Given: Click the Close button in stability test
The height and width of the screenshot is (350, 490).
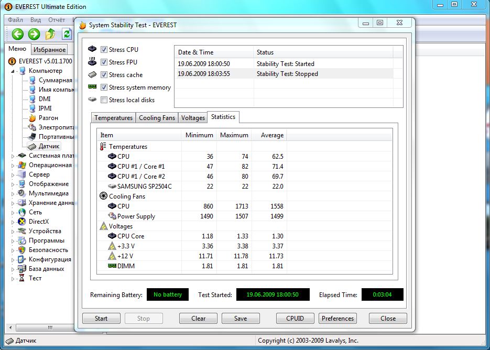Looking at the screenshot, I should click(388, 319).
